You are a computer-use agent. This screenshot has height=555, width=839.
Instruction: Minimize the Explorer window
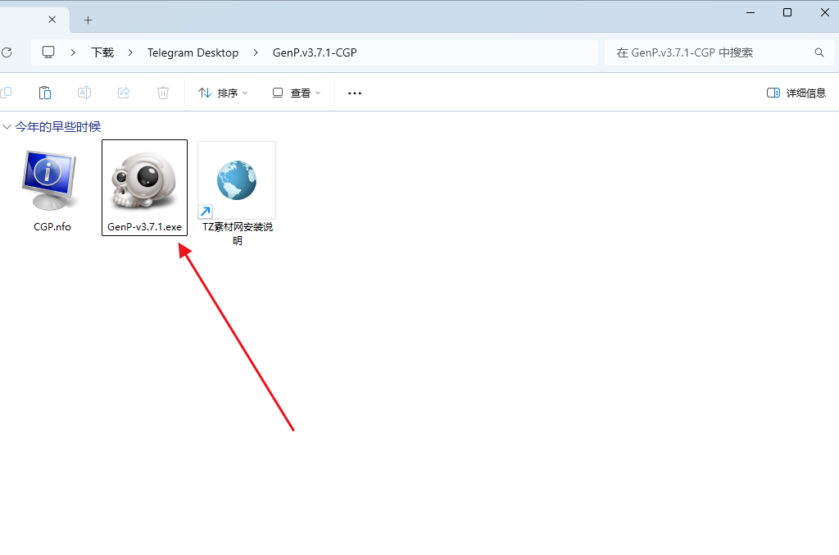point(751,12)
